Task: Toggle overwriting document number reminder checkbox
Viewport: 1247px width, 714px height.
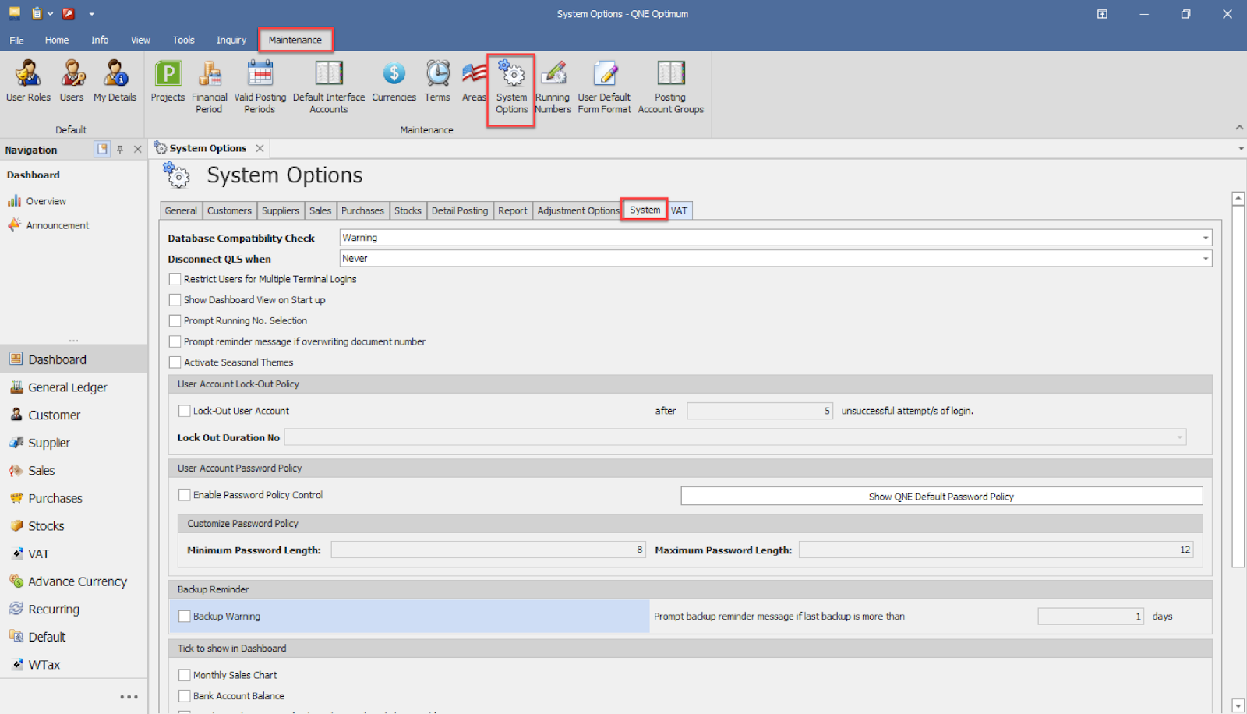Action: click(175, 341)
